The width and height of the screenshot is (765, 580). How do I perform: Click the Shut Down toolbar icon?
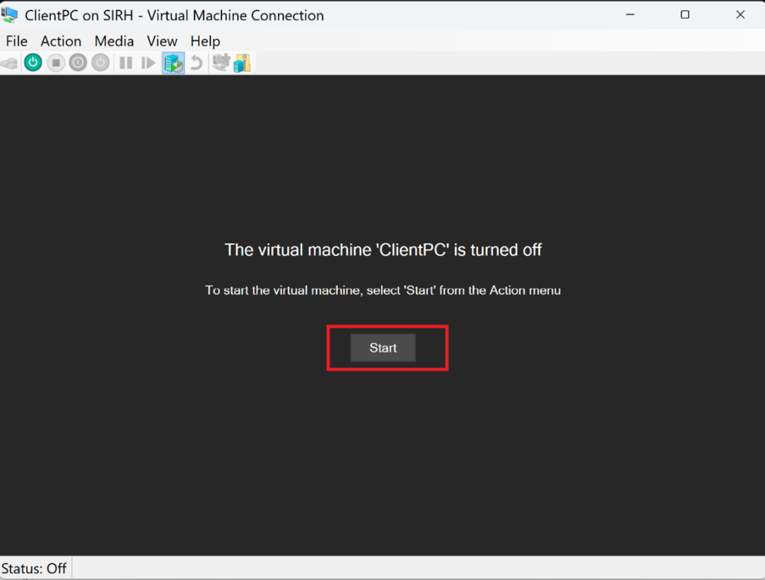[78, 63]
